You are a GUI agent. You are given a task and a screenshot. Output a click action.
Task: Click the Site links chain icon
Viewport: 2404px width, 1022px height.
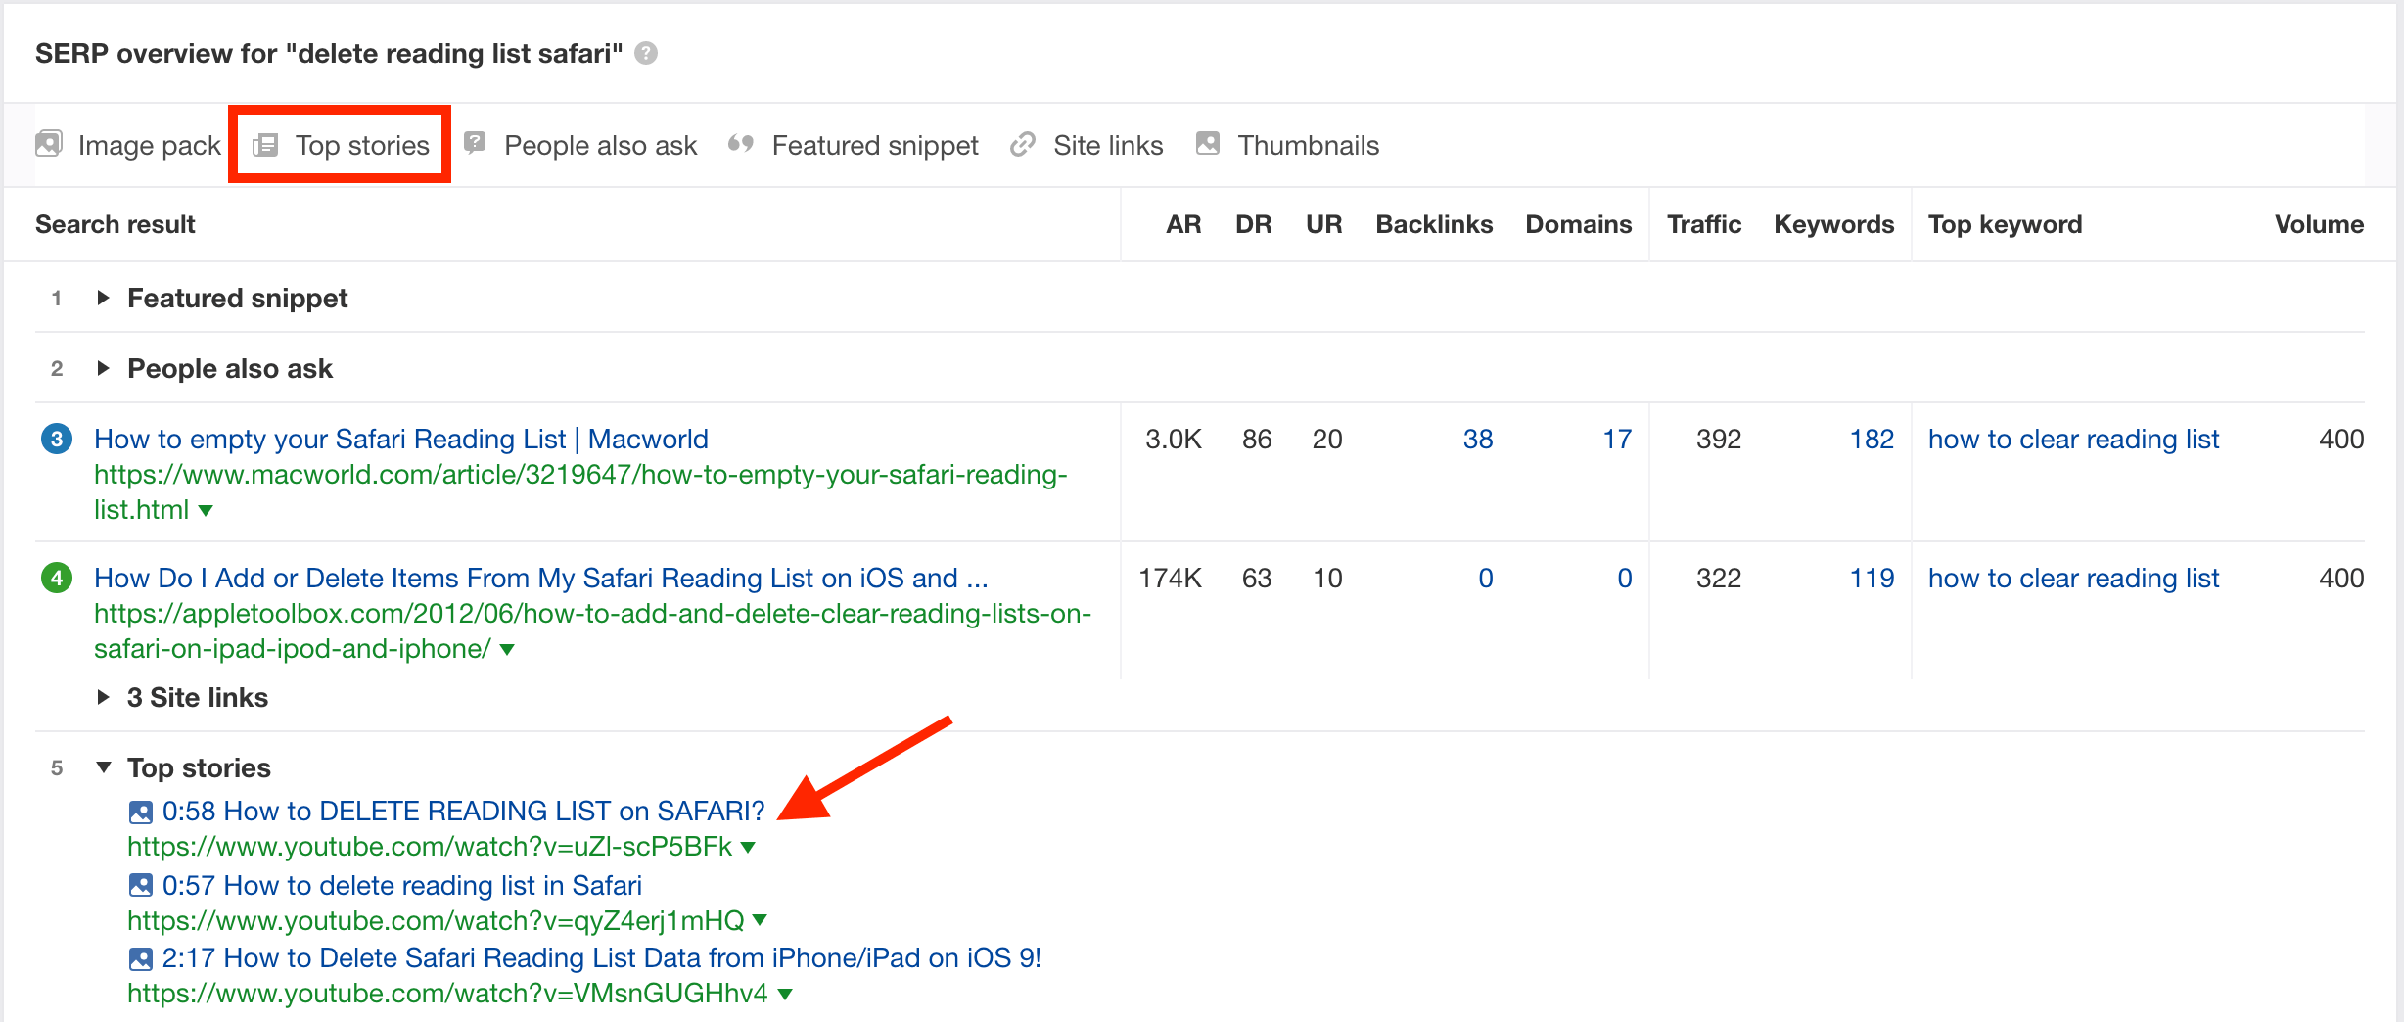(1023, 145)
